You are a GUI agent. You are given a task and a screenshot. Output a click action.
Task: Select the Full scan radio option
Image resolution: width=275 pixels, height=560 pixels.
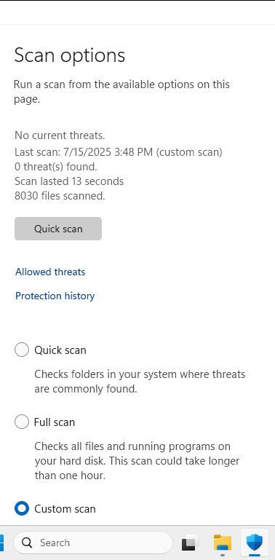22,422
